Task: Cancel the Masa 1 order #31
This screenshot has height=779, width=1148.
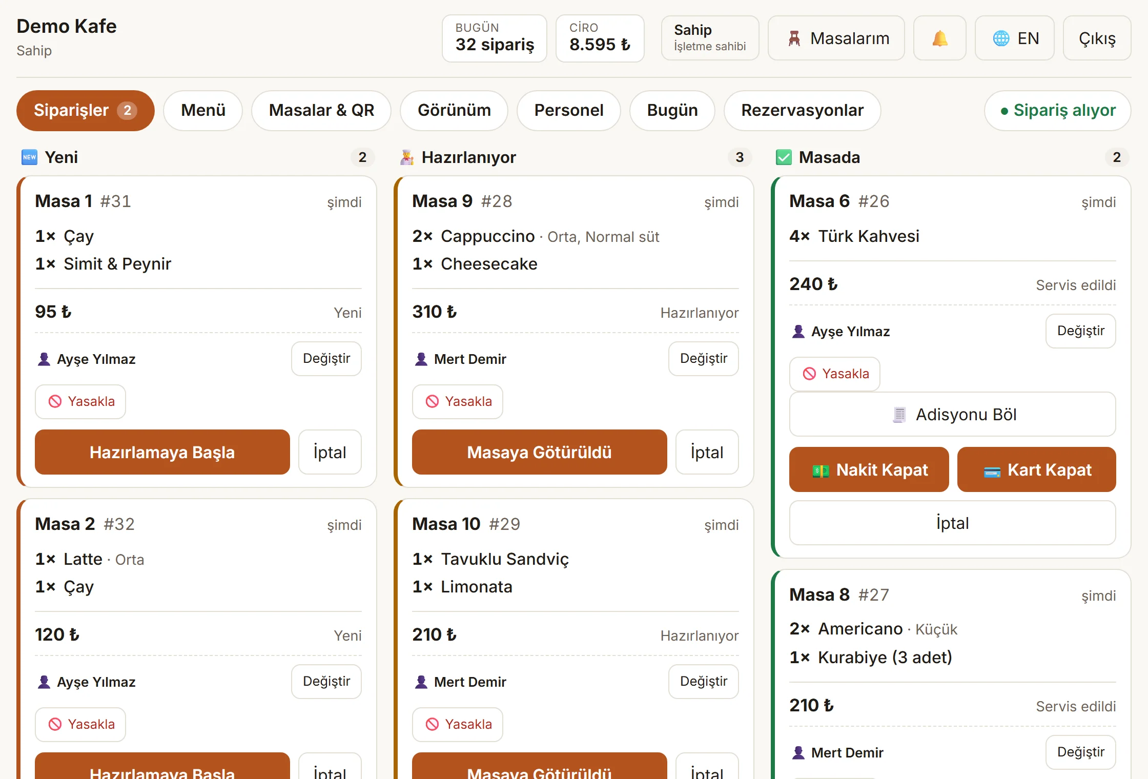Action: 330,452
